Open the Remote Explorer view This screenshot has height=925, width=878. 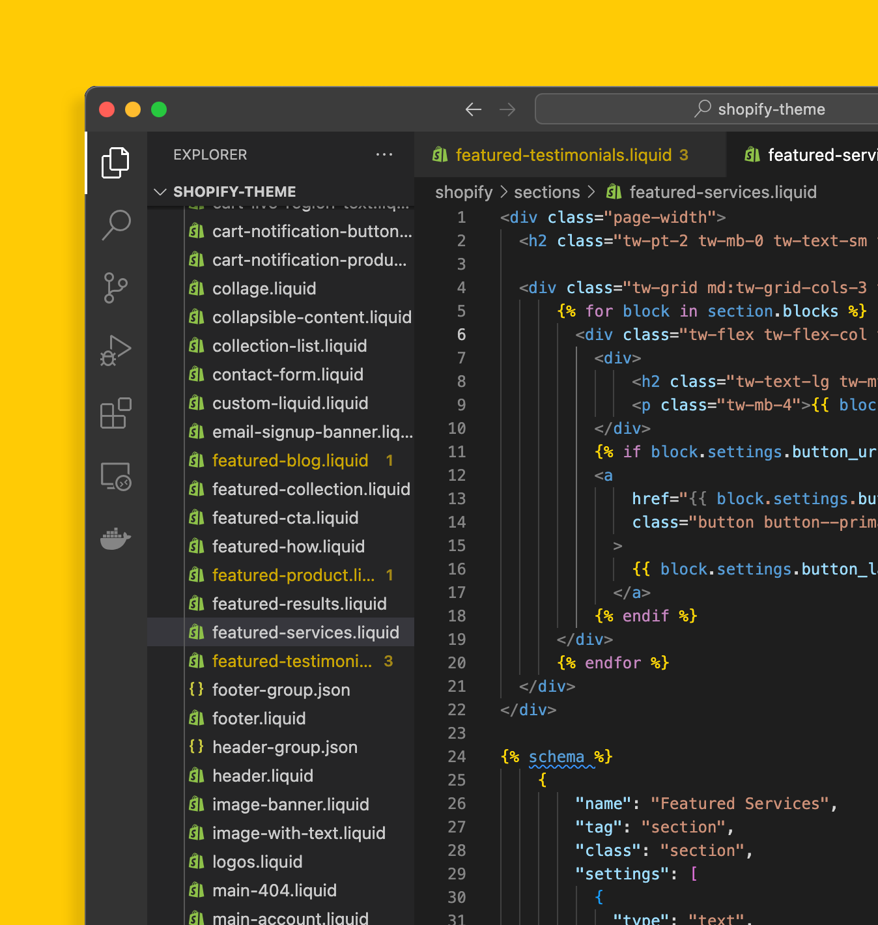tap(116, 476)
